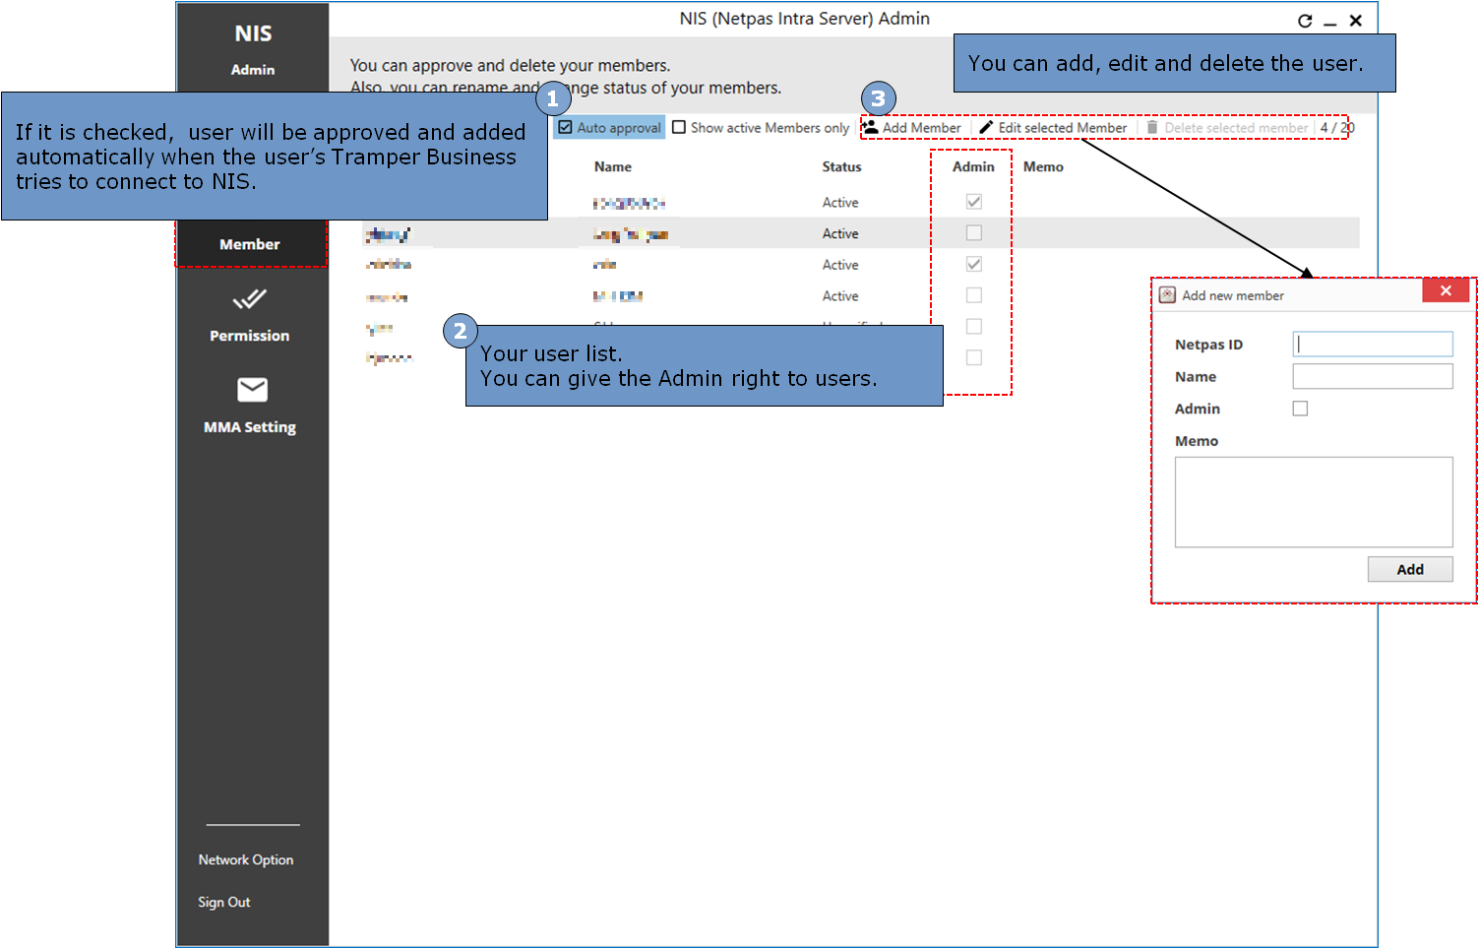The height and width of the screenshot is (949, 1479).
Task: Click the Memo column header
Action: tap(1043, 166)
